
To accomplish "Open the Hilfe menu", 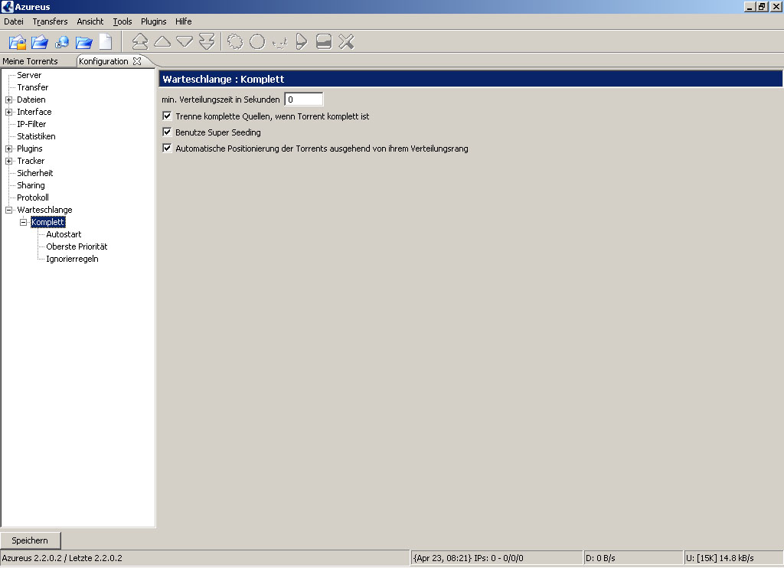I will click(x=184, y=21).
